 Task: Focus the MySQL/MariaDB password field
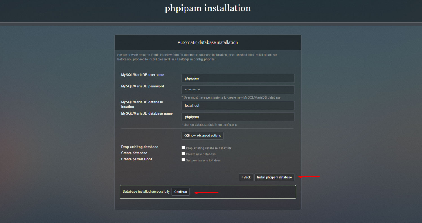coord(238,90)
